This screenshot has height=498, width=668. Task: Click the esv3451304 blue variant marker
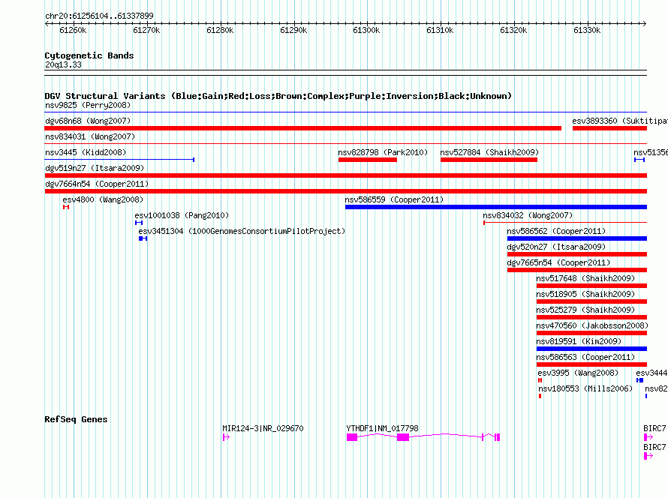[143, 238]
